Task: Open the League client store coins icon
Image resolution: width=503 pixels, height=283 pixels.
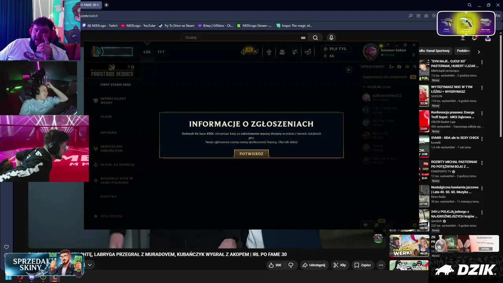Action: click(x=308, y=52)
